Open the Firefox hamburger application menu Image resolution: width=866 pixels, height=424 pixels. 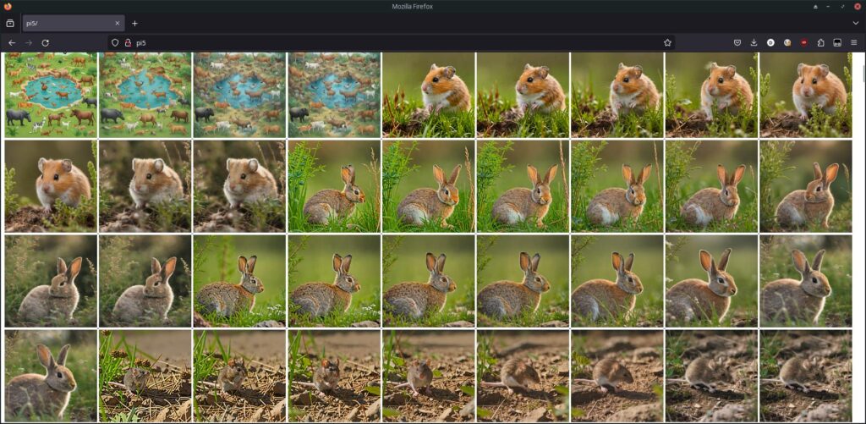pyautogui.click(x=853, y=42)
